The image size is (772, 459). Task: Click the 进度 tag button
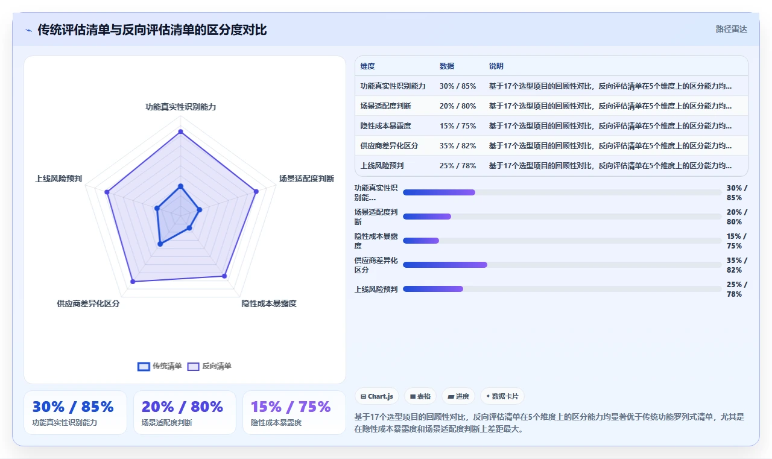(x=458, y=396)
